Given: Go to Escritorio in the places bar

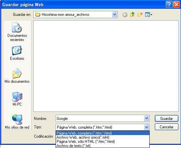Looking at the screenshot, I should [x=17, y=53].
